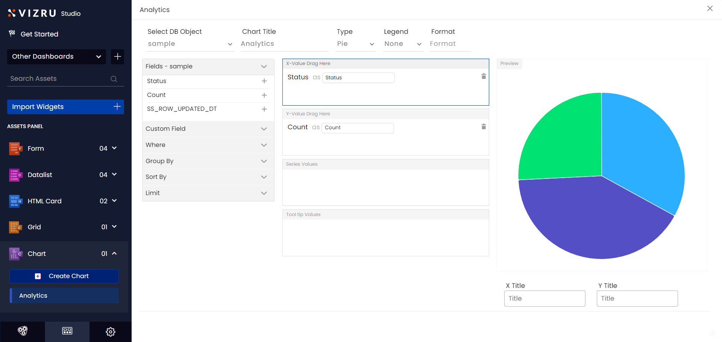Open the dashboard layout icon in bottom bar
Screen dimensions: 722x342
pos(67,331)
